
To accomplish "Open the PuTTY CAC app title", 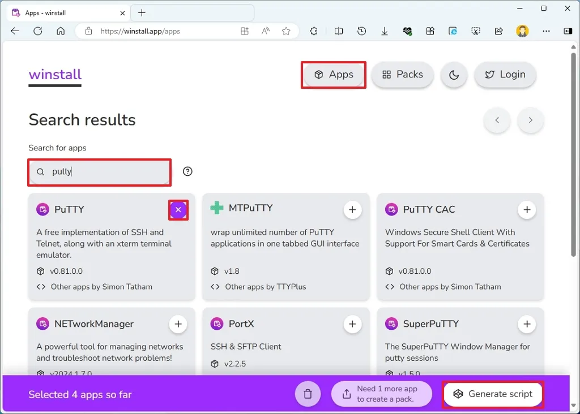I will click(429, 209).
